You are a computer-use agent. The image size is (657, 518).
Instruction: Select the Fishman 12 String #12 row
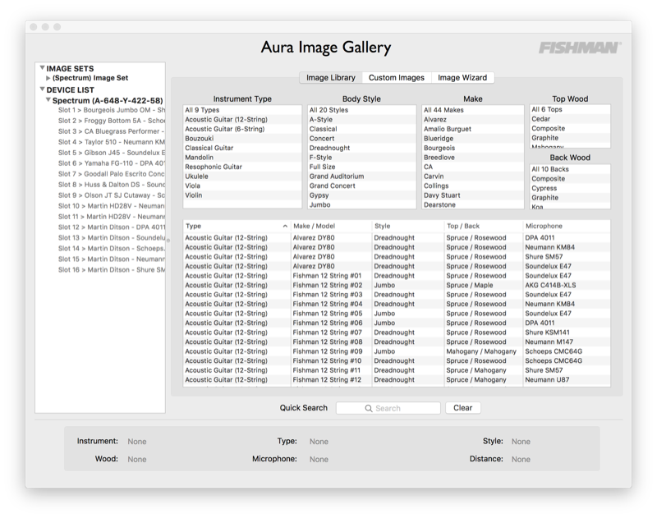[x=397, y=380]
